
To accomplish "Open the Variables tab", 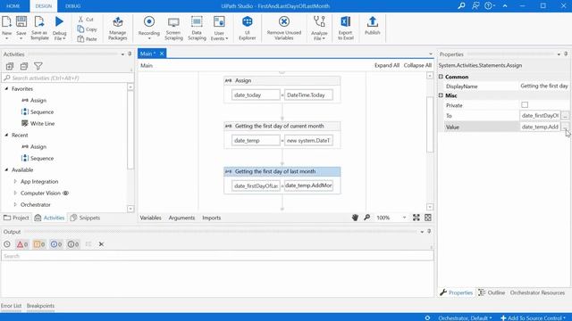I will coord(151,218).
